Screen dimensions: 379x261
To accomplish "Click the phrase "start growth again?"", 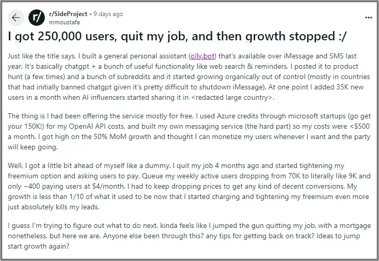I will coord(38,246).
